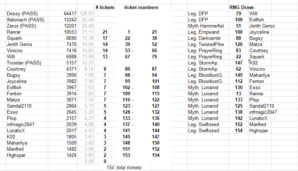This screenshot has width=298, height=171.
Task: Click the cell containing 'Dessy (PASS)'
Action: [27, 13]
